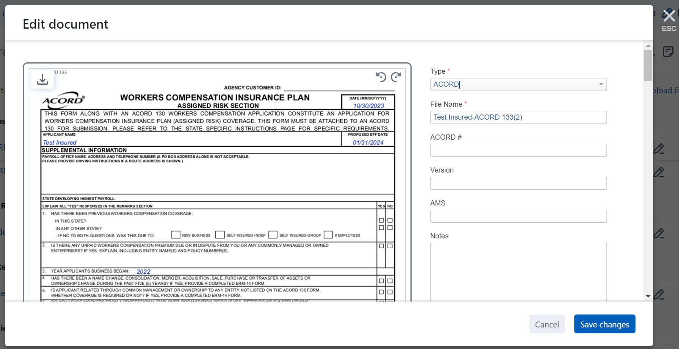Image resolution: width=679 pixels, height=349 pixels.
Task: Focus the ACORD # input field
Action: pyautogui.click(x=518, y=151)
